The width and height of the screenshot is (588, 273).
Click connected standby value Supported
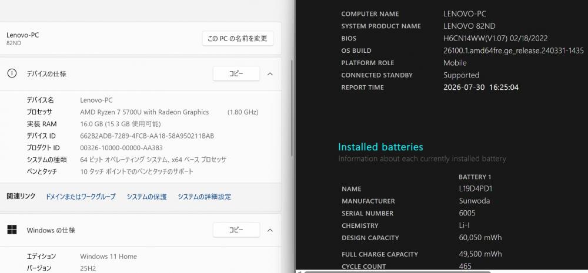(x=461, y=75)
